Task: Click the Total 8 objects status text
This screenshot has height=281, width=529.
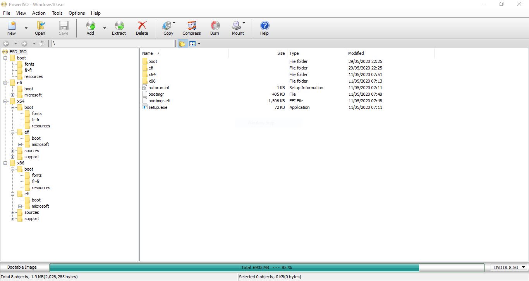Action: [39, 277]
